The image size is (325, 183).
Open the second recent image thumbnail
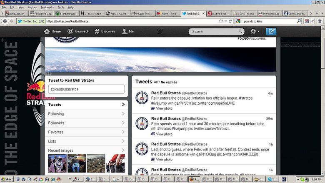tap(77, 163)
